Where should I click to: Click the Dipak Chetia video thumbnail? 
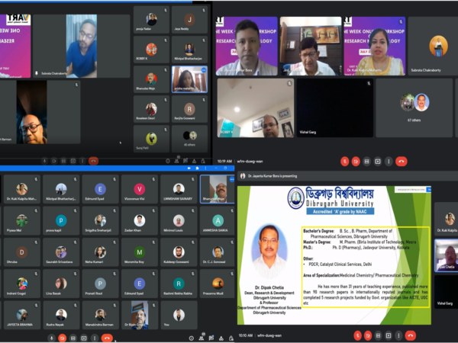point(447,255)
